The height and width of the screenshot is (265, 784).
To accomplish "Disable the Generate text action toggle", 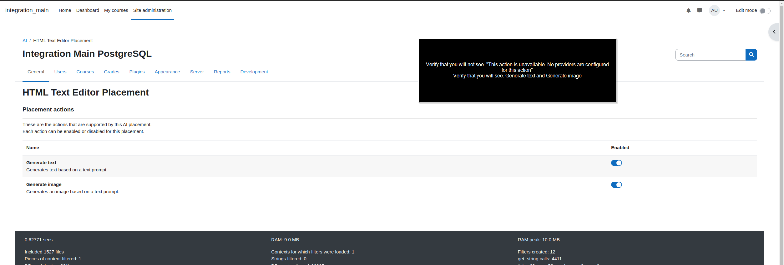I will click(616, 163).
